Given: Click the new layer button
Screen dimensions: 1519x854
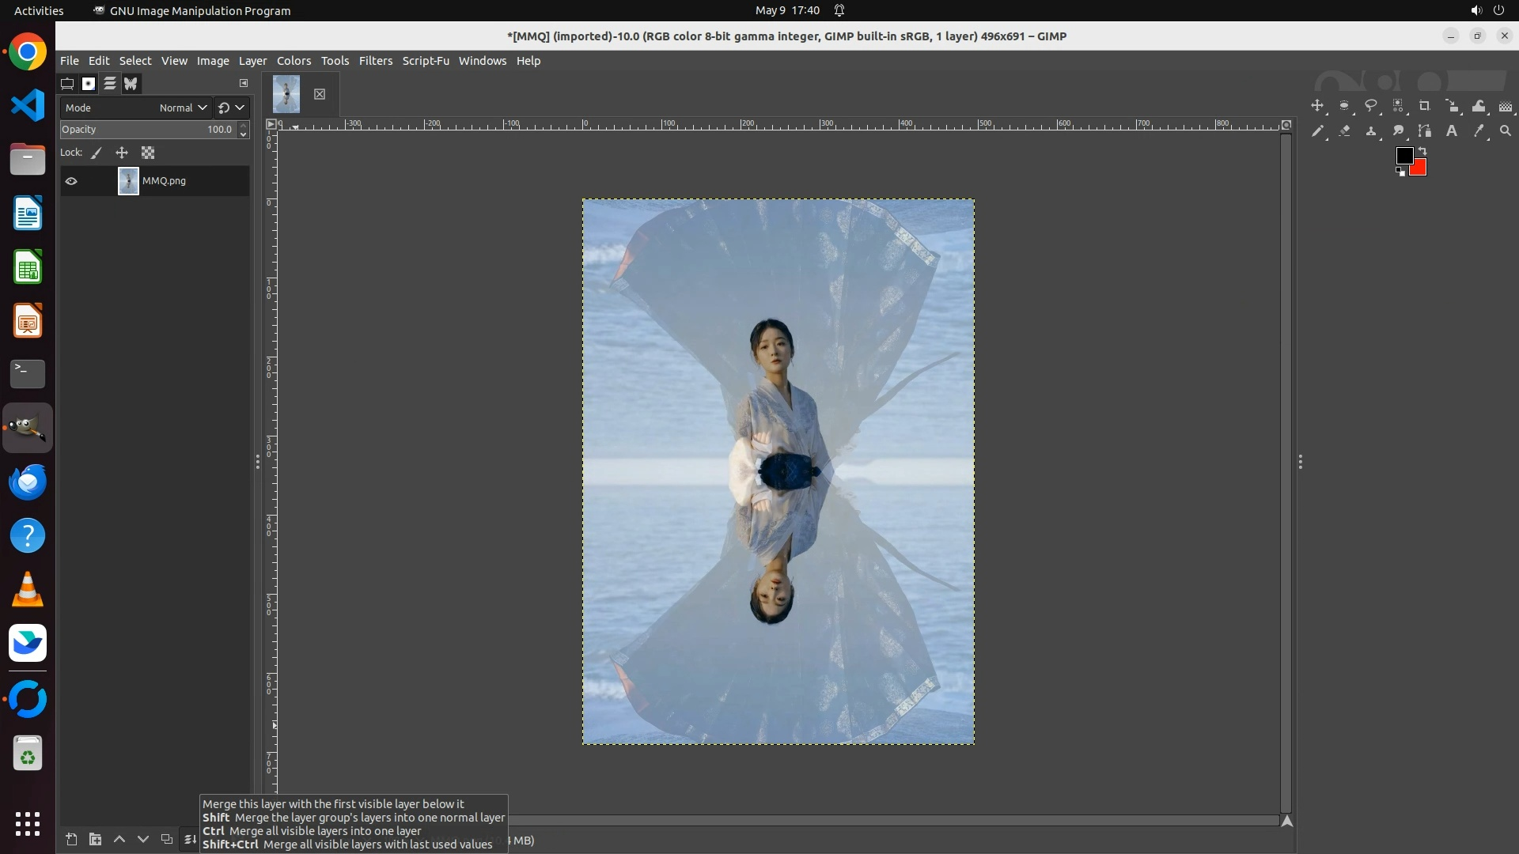Looking at the screenshot, I should (71, 839).
